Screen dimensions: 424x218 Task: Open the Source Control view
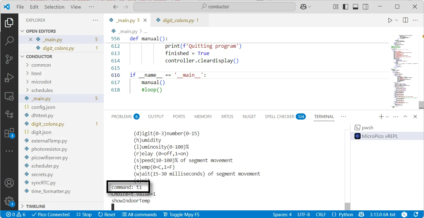[x=9, y=59]
